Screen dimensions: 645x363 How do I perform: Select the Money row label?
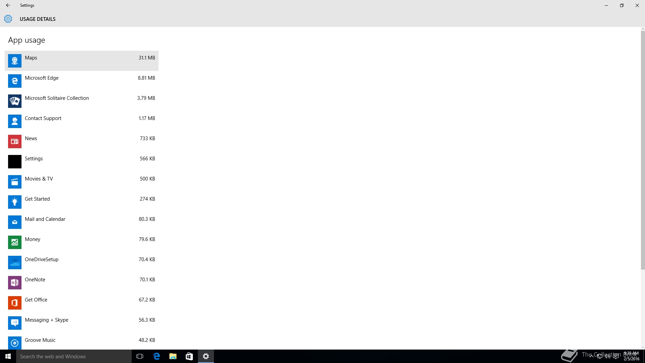[x=33, y=239]
